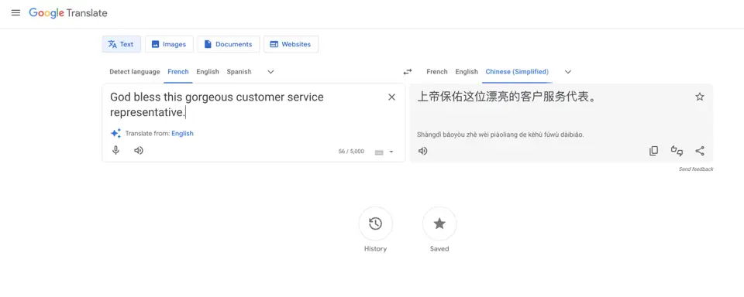Click the Send feedback link

(696, 169)
